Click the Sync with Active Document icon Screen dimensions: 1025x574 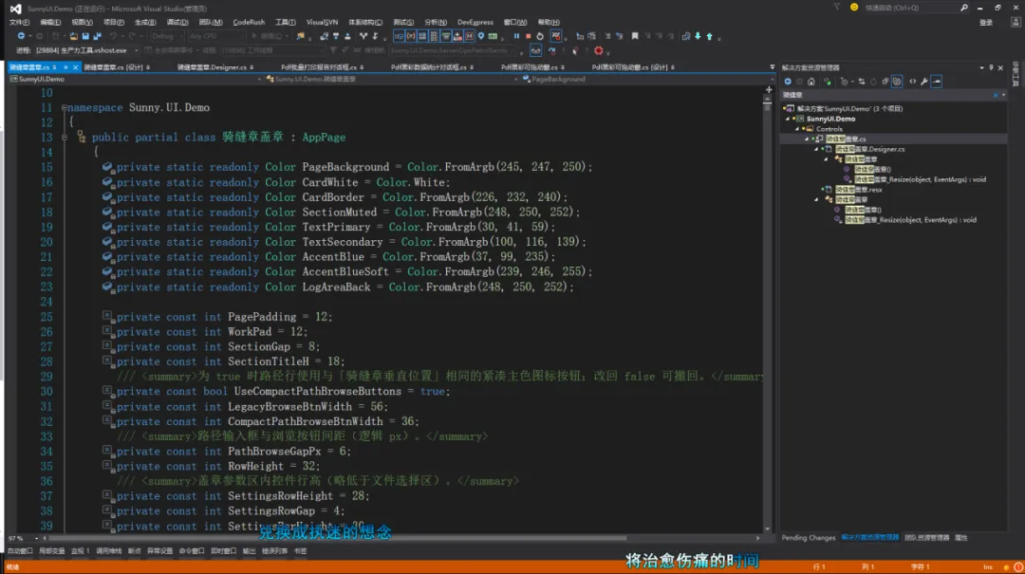[862, 82]
